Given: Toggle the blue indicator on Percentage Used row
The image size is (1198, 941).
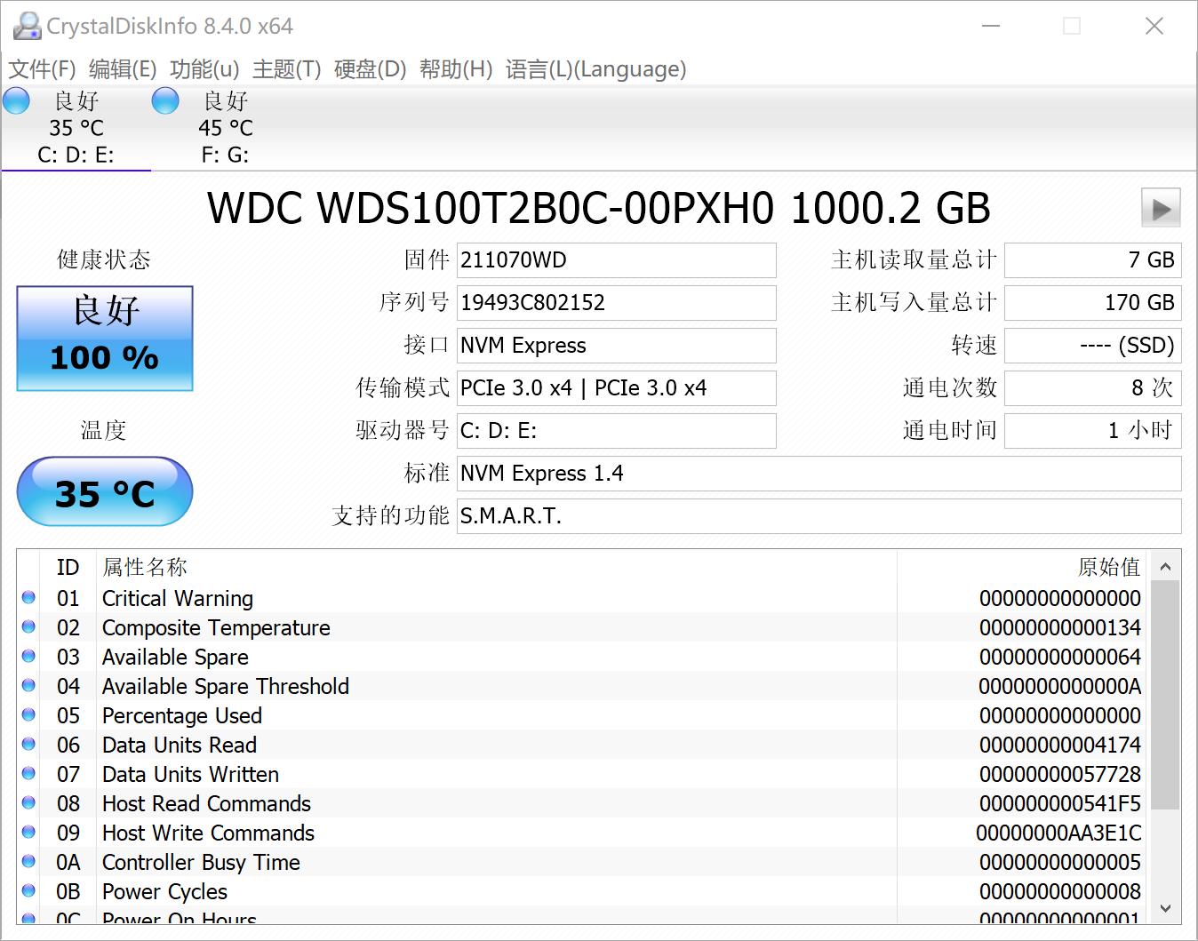Looking at the screenshot, I should click(x=28, y=715).
